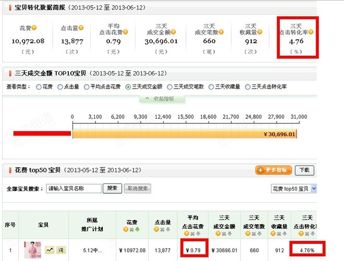The image size is (344, 261).
Task: Click the 13,877 clicks table cell
Action: 163,251
